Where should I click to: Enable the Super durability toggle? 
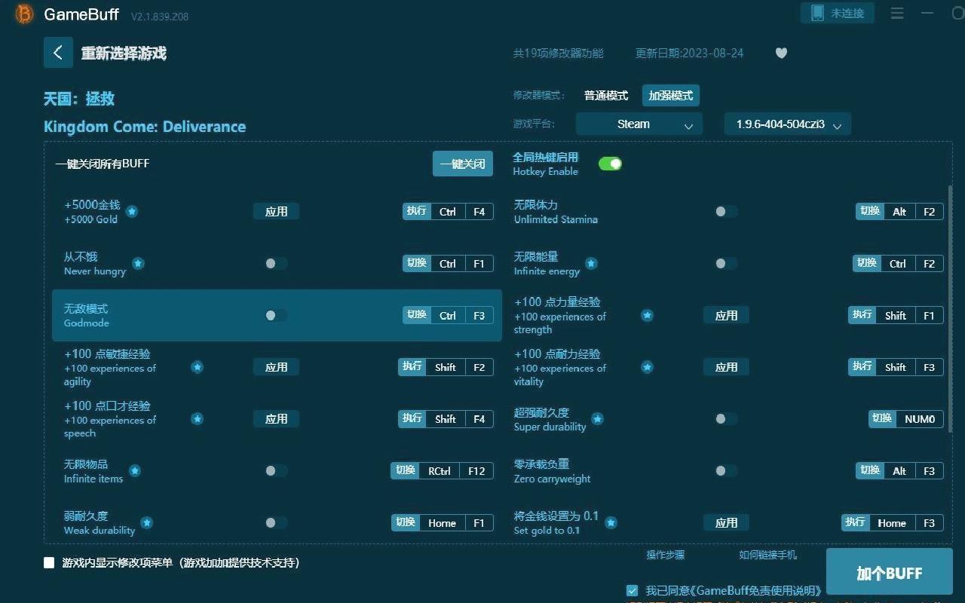point(726,418)
